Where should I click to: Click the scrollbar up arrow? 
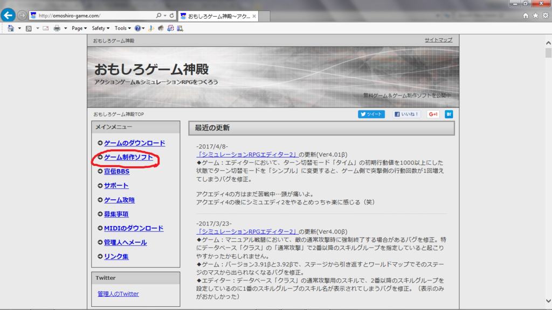pyautogui.click(x=548, y=43)
